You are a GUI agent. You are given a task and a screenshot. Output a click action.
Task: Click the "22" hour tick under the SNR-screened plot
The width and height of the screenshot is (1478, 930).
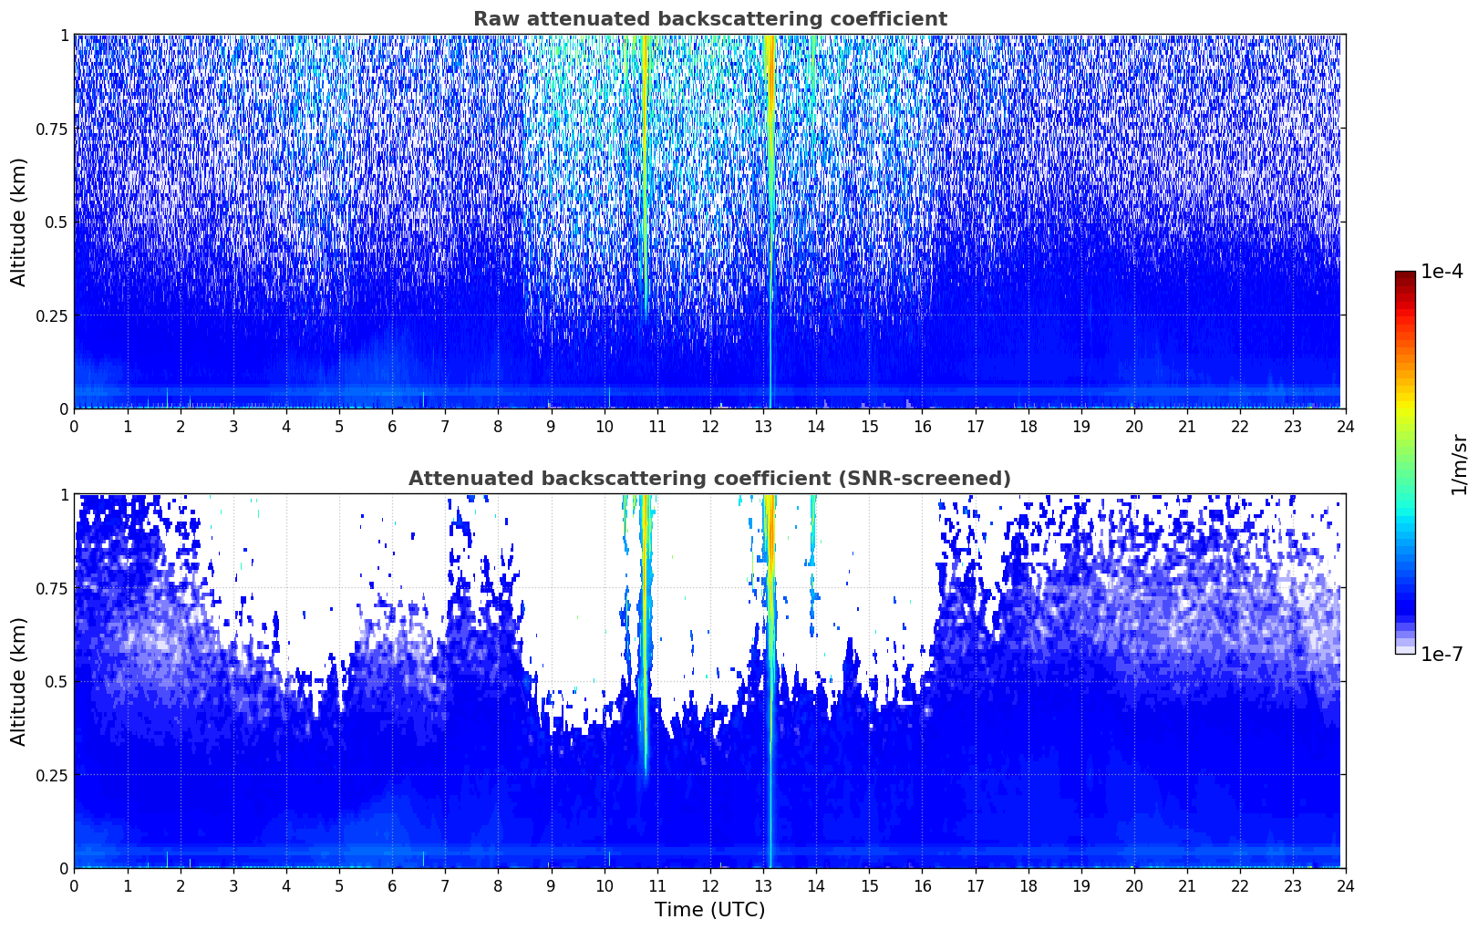point(1239,885)
